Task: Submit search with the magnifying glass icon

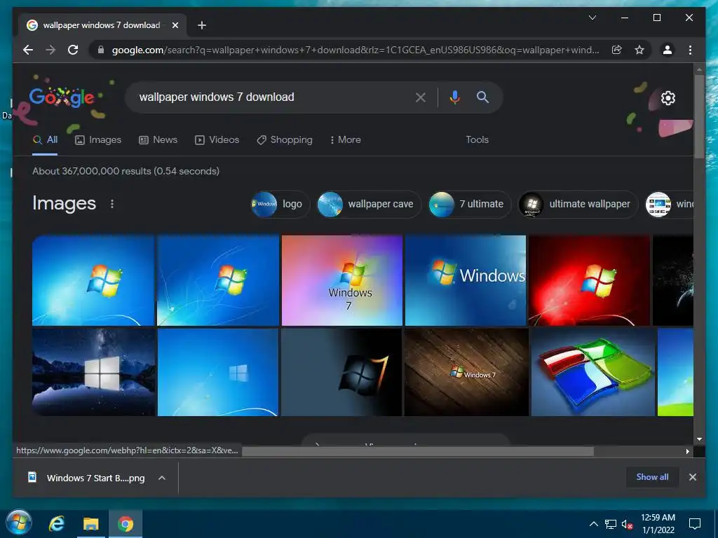Action: [482, 97]
